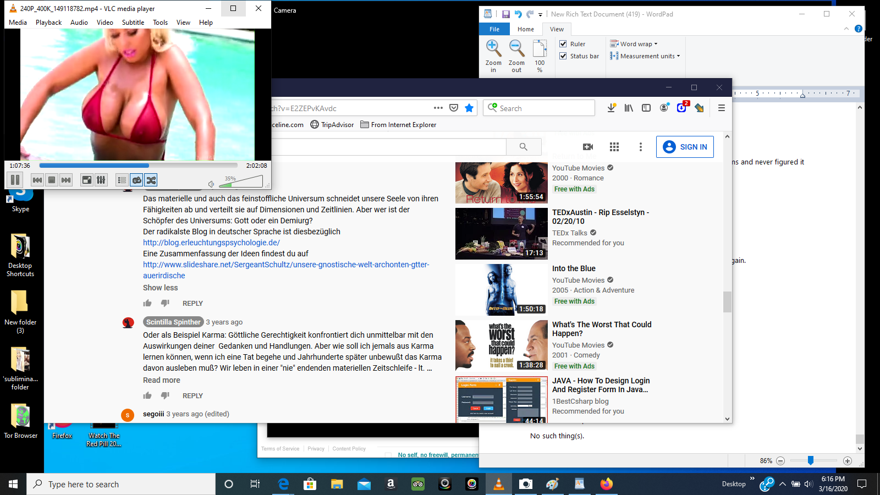Show the VLC playlist
Image resolution: width=880 pixels, height=495 pixels.
pos(122,180)
